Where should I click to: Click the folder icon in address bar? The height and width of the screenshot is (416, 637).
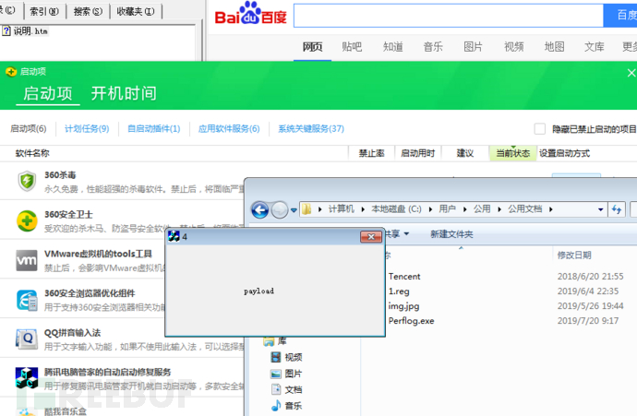pos(306,209)
